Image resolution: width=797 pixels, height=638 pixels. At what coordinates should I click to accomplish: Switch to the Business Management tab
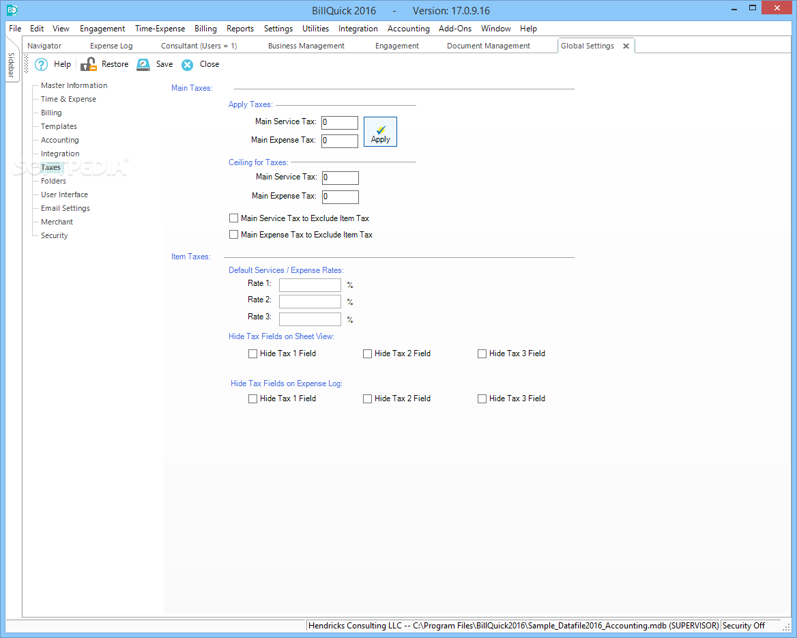[x=306, y=46]
